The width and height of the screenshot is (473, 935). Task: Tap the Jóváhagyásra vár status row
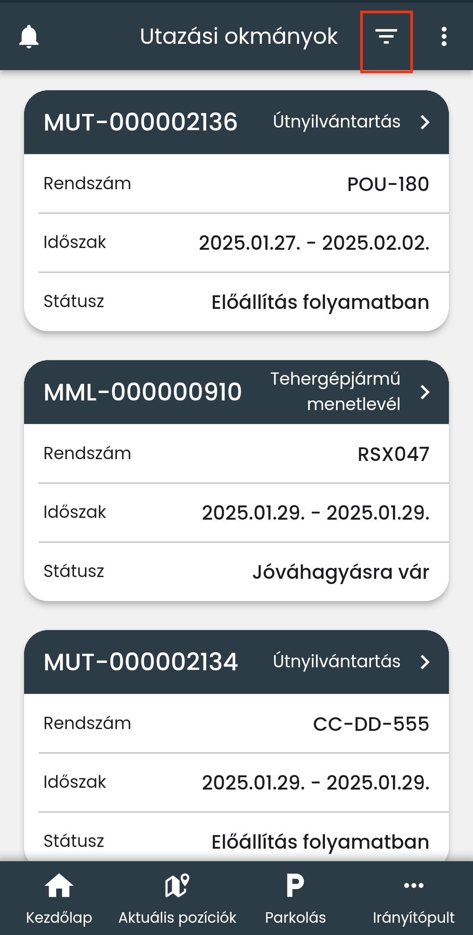click(236, 572)
